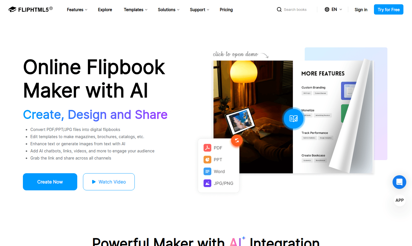Screen dimensions: 412x246
Task: Select the PPT file type icon
Action: pyautogui.click(x=207, y=160)
